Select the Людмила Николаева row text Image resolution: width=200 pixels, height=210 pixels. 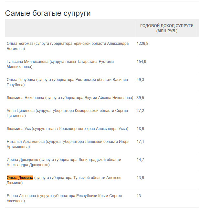[70, 98]
